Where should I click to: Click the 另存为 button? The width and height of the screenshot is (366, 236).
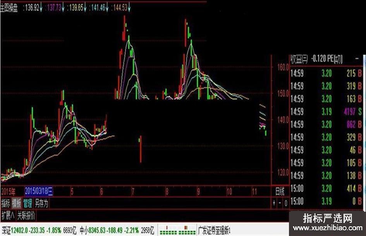(41, 203)
